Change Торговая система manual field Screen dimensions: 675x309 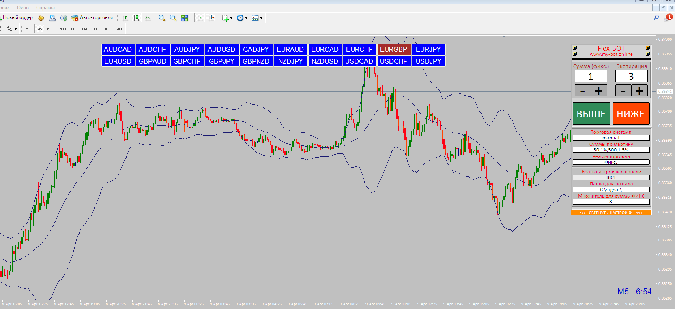(x=611, y=138)
